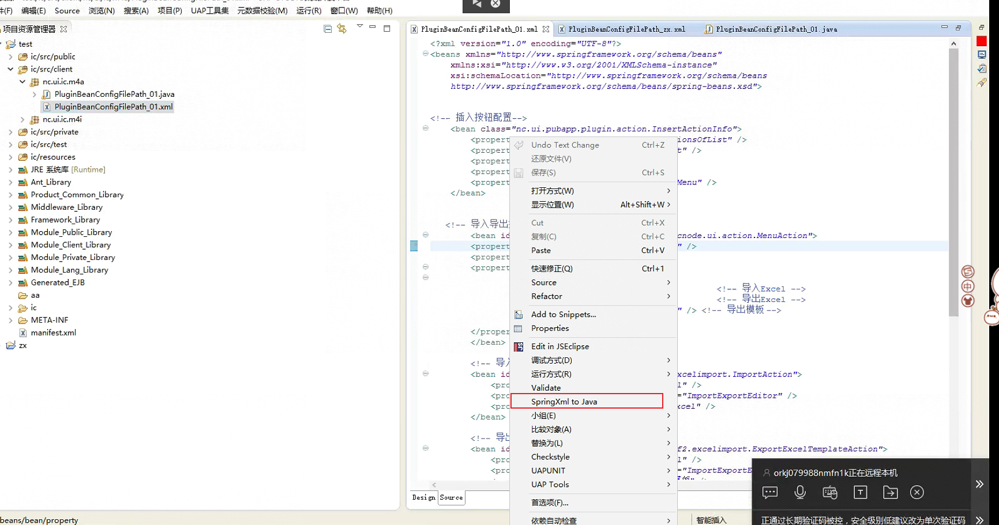999x525 pixels.
Task: Click the remote keyboard and mouse icon
Action: tap(830, 492)
